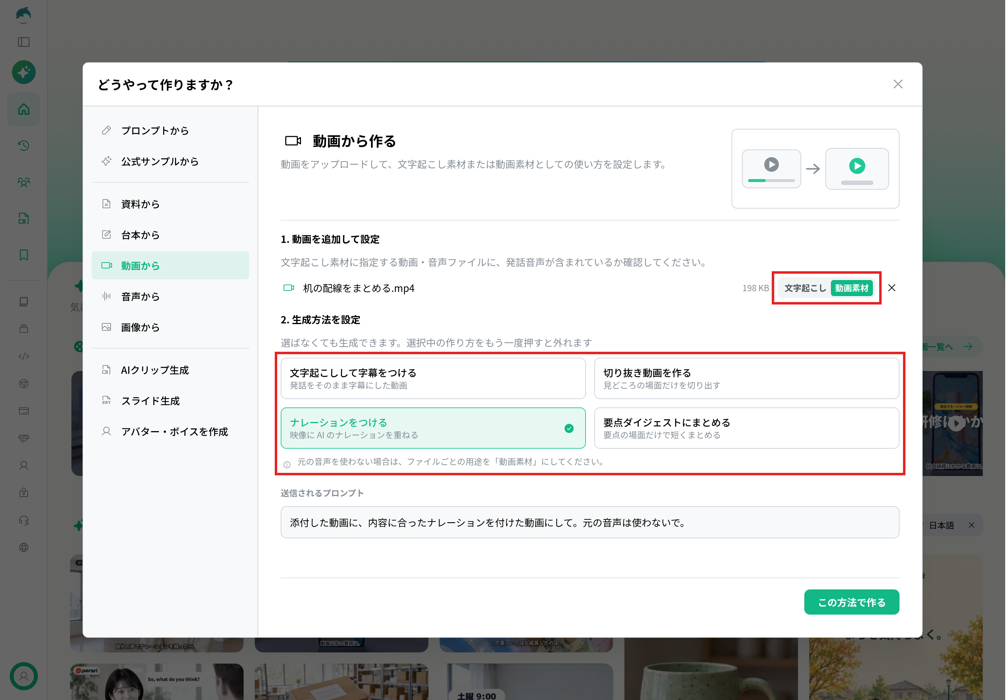Screen dimensions: 1008x700
Task: Click the document export icon in sidebar
Action: coord(24,218)
